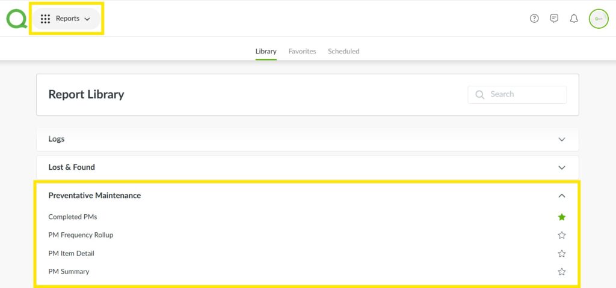Star the PM Summary report

(x=562, y=272)
